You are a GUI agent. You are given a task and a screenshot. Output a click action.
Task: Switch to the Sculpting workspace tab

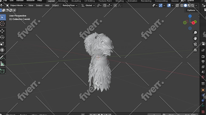point(76,1)
